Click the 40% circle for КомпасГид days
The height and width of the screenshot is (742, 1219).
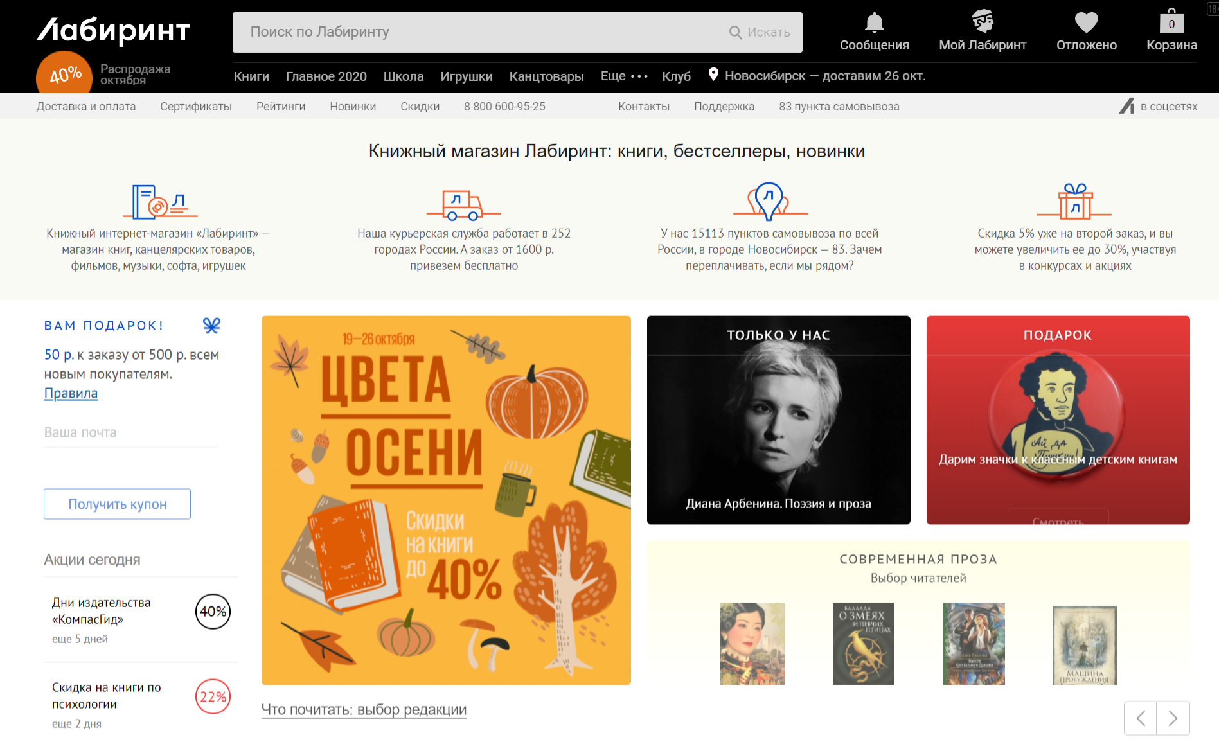tap(213, 612)
